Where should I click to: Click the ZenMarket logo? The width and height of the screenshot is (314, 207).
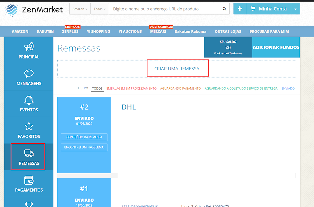pos(34,9)
